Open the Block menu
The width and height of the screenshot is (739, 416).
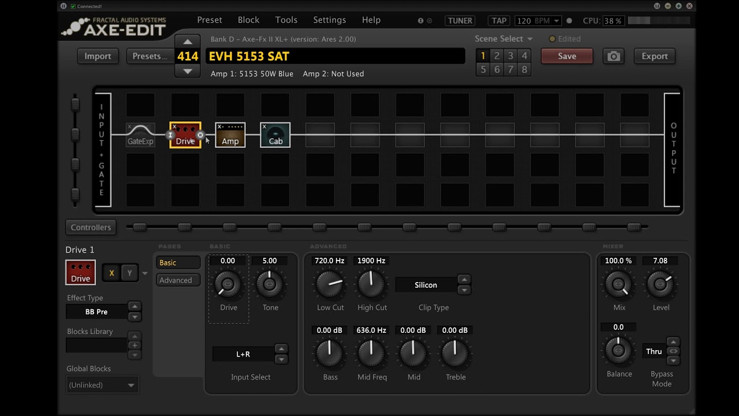tap(249, 20)
